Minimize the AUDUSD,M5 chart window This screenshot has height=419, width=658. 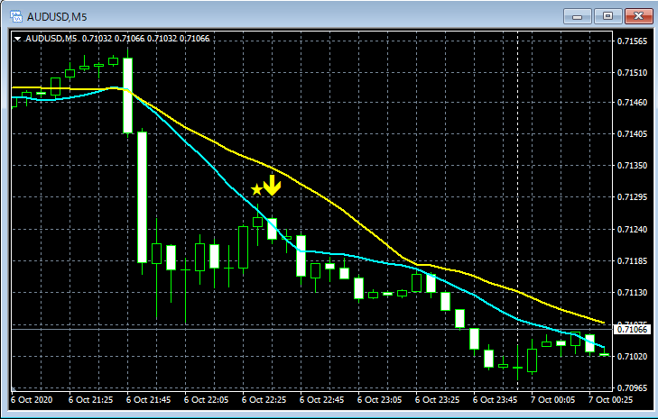(x=578, y=17)
